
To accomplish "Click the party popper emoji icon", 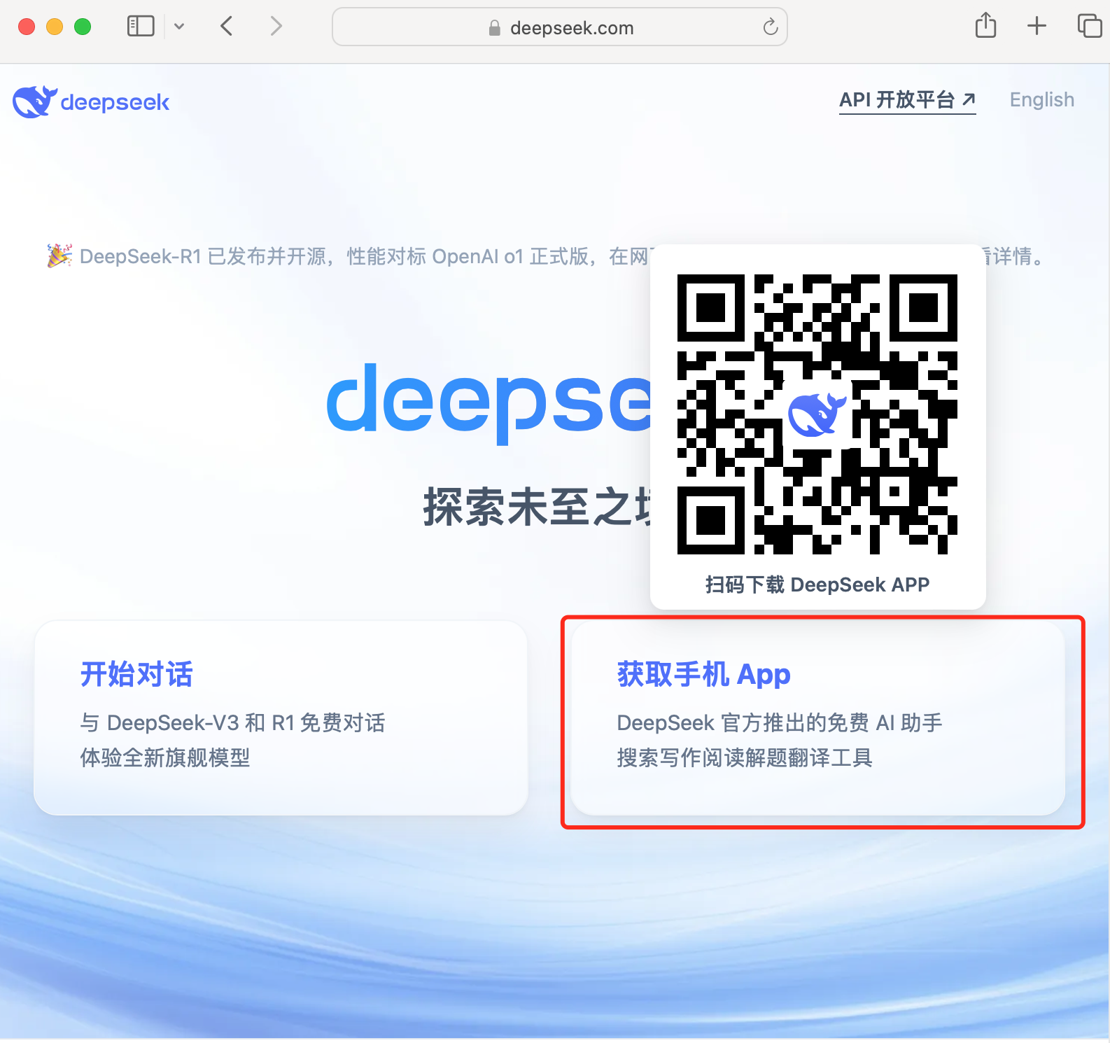I will 59,255.
